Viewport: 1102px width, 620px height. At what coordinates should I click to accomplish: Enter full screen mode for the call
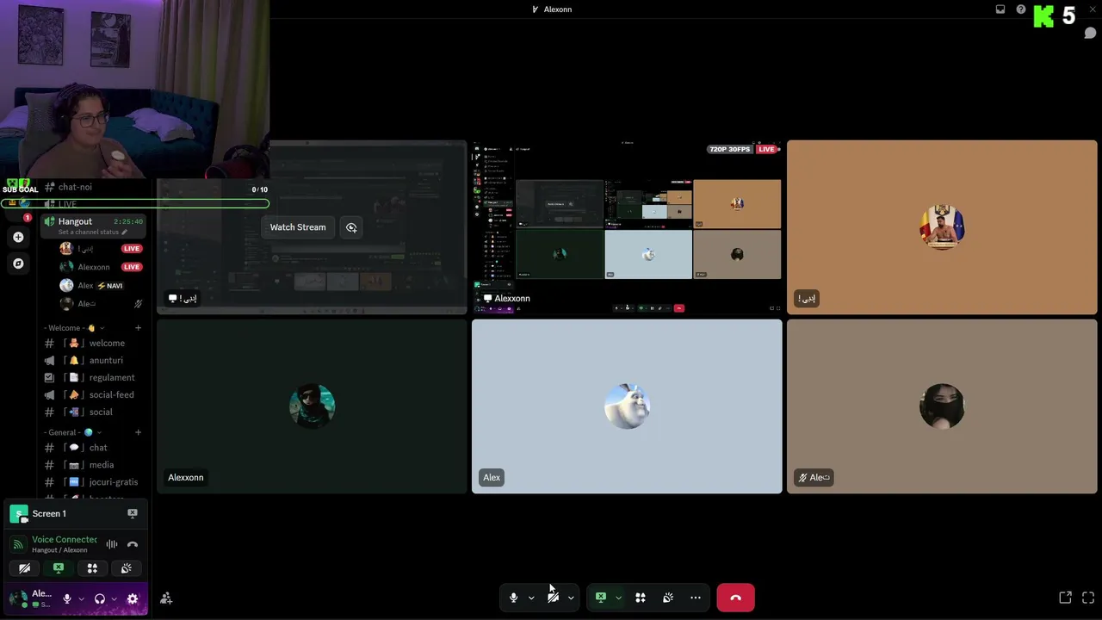click(1088, 598)
